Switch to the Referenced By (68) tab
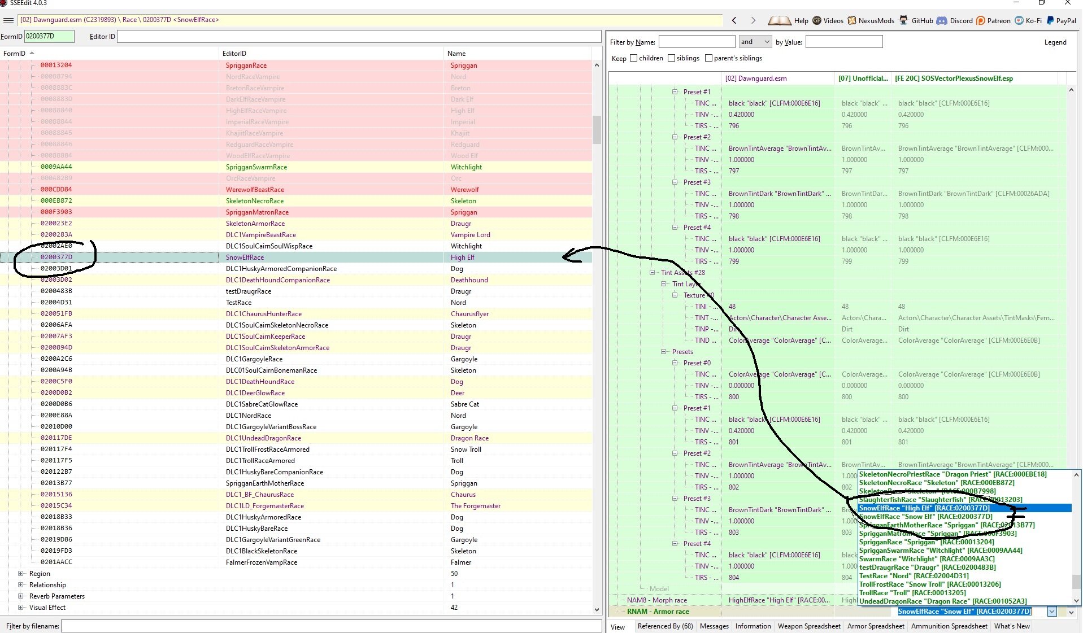This screenshot has height=633, width=1083. click(665, 626)
